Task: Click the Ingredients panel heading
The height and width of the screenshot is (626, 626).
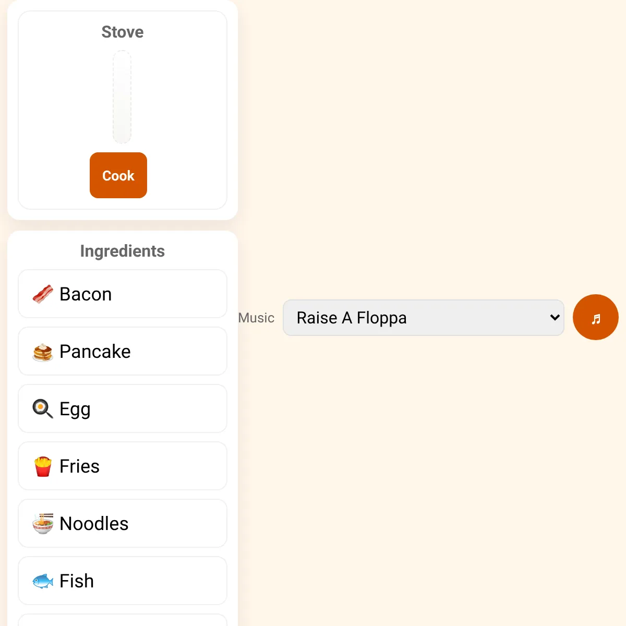Action: pyautogui.click(x=123, y=251)
